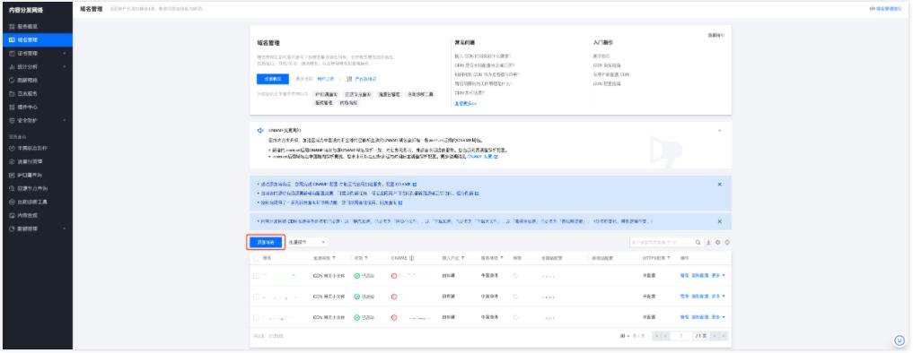Click the 添加域名 button
Image resolution: width=913 pixels, height=353 pixels.
(x=266, y=242)
